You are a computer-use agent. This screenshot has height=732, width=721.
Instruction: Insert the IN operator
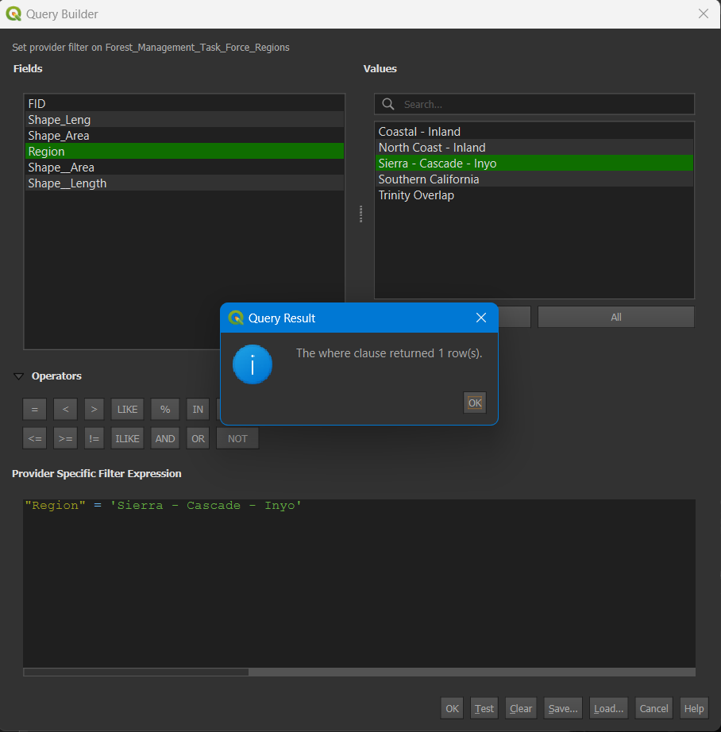[197, 409]
